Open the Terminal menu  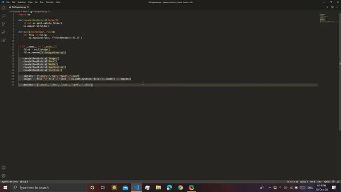click(x=50, y=2)
